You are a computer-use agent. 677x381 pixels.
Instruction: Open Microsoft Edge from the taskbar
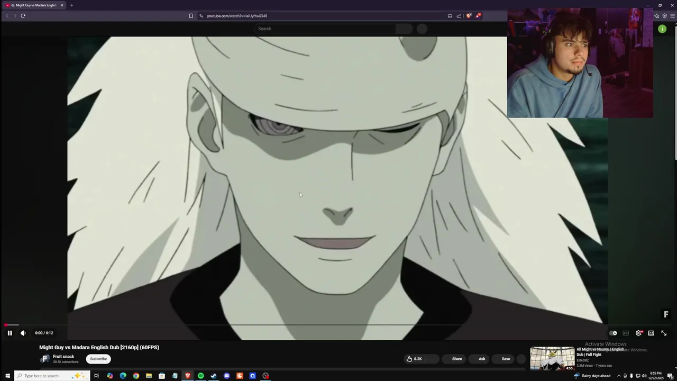click(x=123, y=376)
